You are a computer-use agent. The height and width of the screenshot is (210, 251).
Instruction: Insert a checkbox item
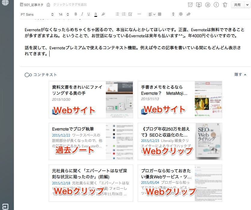coord(130,14)
